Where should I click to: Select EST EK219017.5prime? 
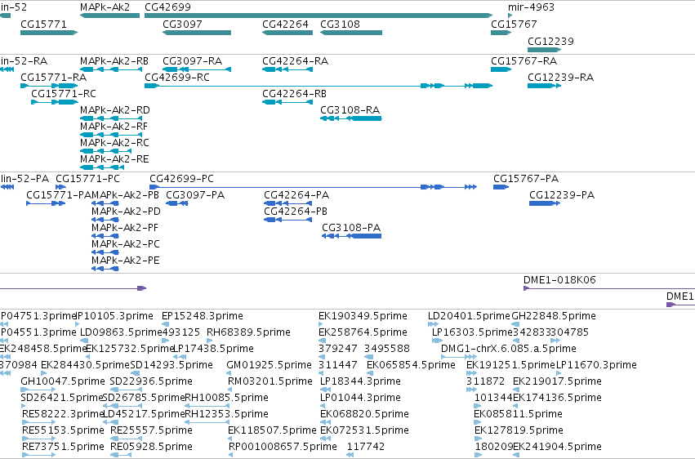pos(516,390)
